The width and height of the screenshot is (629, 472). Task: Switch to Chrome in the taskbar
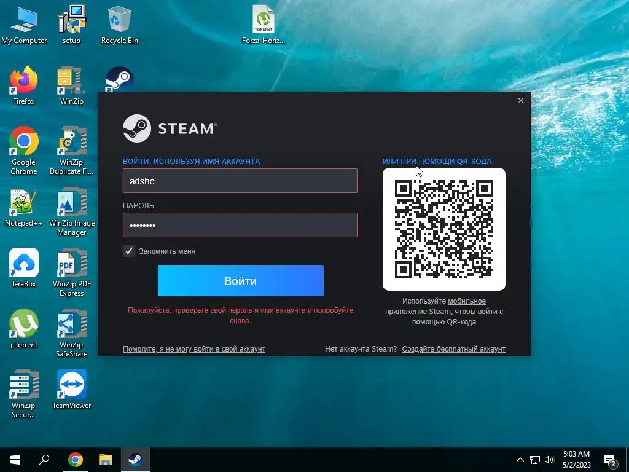pyautogui.click(x=75, y=460)
